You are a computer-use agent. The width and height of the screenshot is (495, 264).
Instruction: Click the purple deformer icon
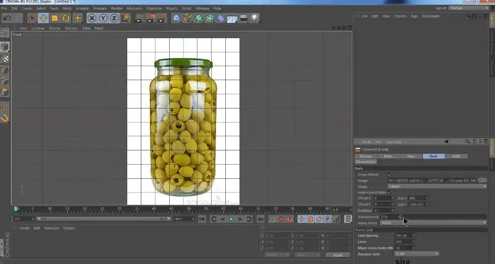tap(221, 19)
